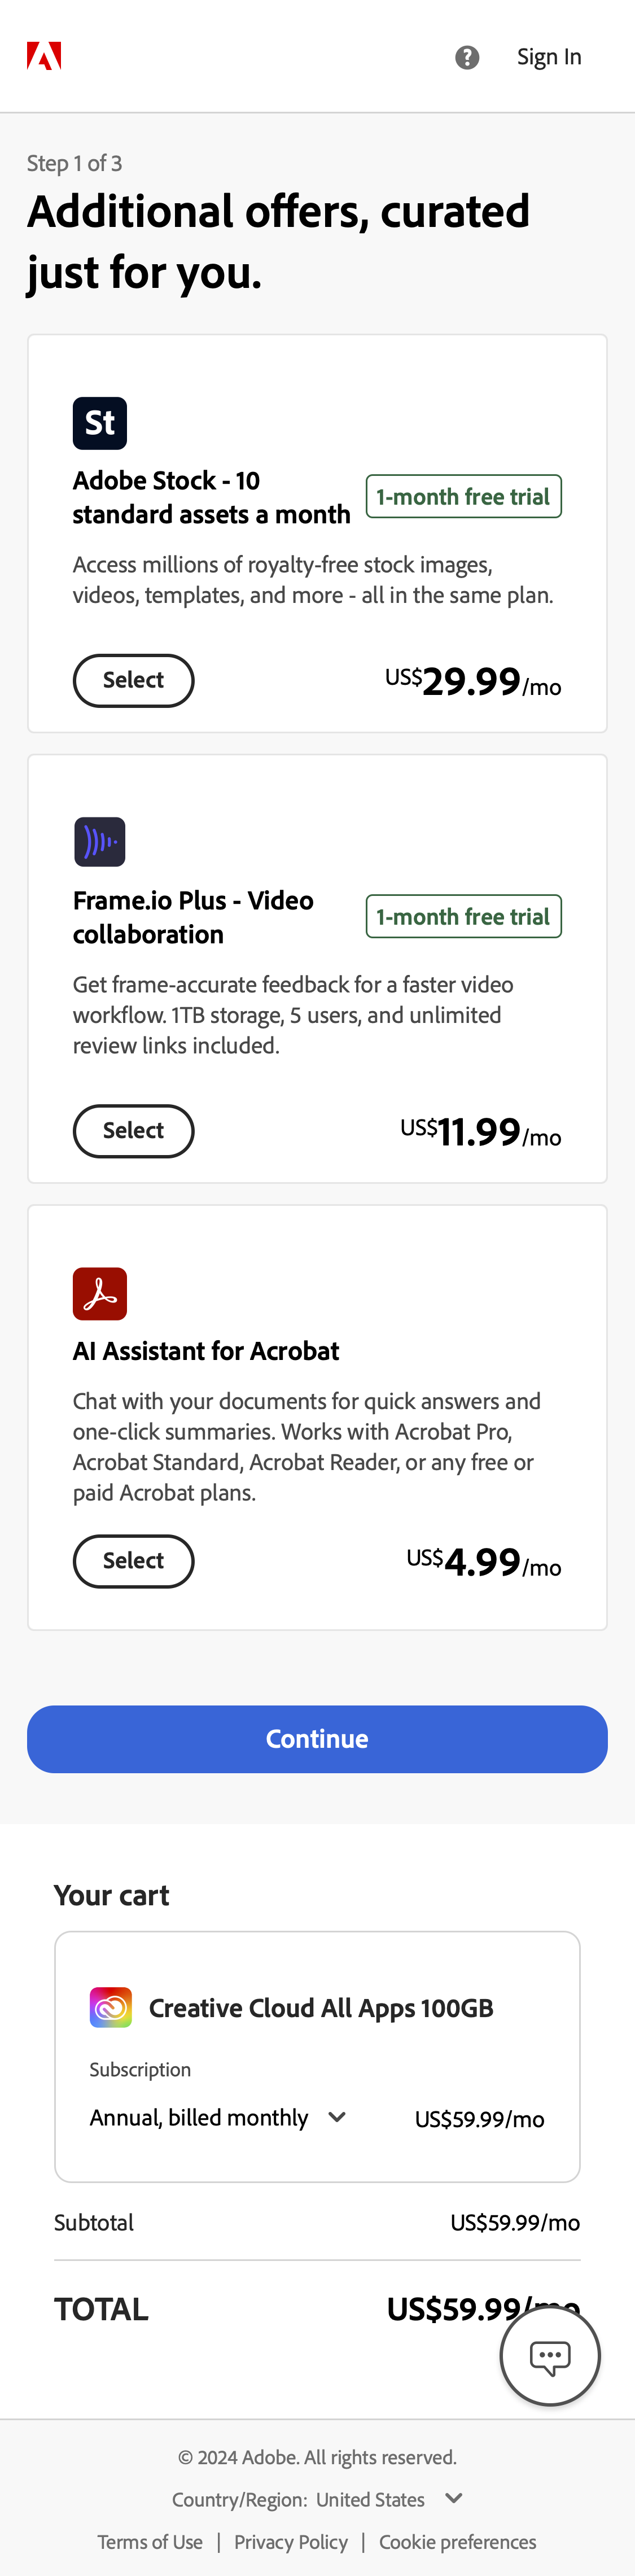
Task: Click the Acrobat PDF icon
Action: coord(99,1293)
